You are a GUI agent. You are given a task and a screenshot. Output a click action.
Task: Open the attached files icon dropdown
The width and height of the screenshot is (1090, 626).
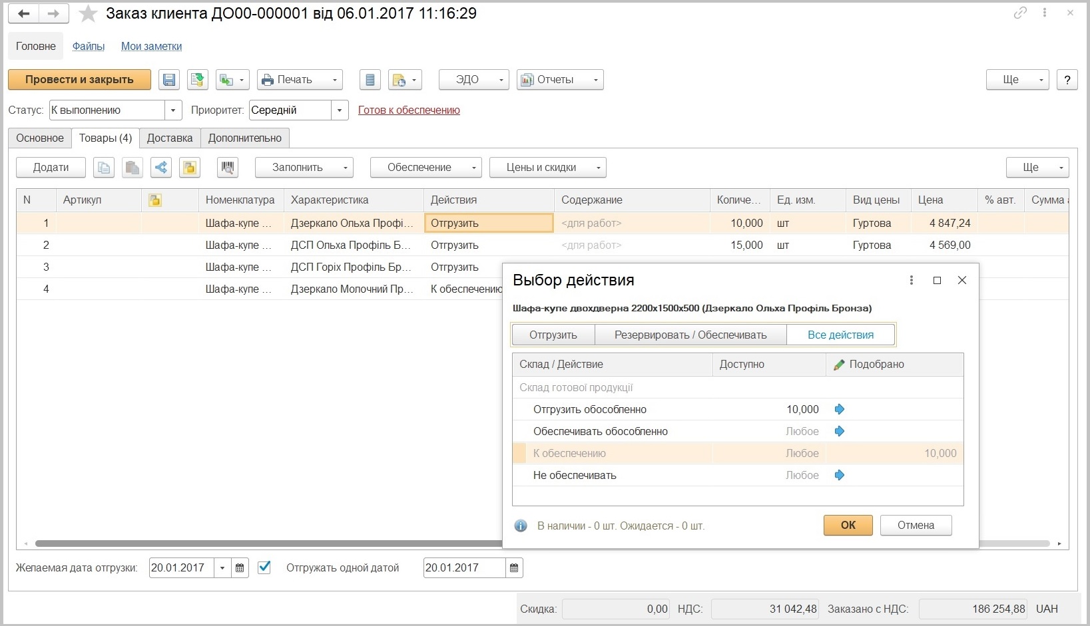click(x=405, y=80)
